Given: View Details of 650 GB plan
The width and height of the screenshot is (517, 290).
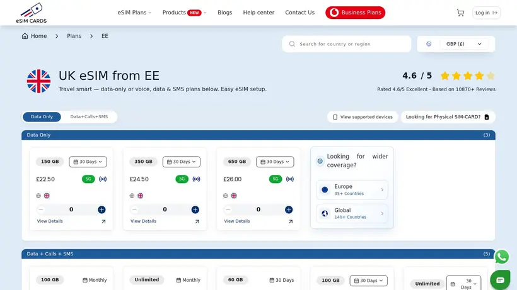Looking at the screenshot, I should click(x=237, y=221).
